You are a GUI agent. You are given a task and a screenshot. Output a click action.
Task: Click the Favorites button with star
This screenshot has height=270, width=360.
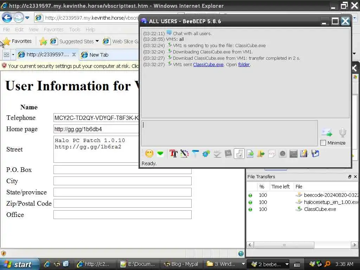pyautogui.click(x=17, y=41)
